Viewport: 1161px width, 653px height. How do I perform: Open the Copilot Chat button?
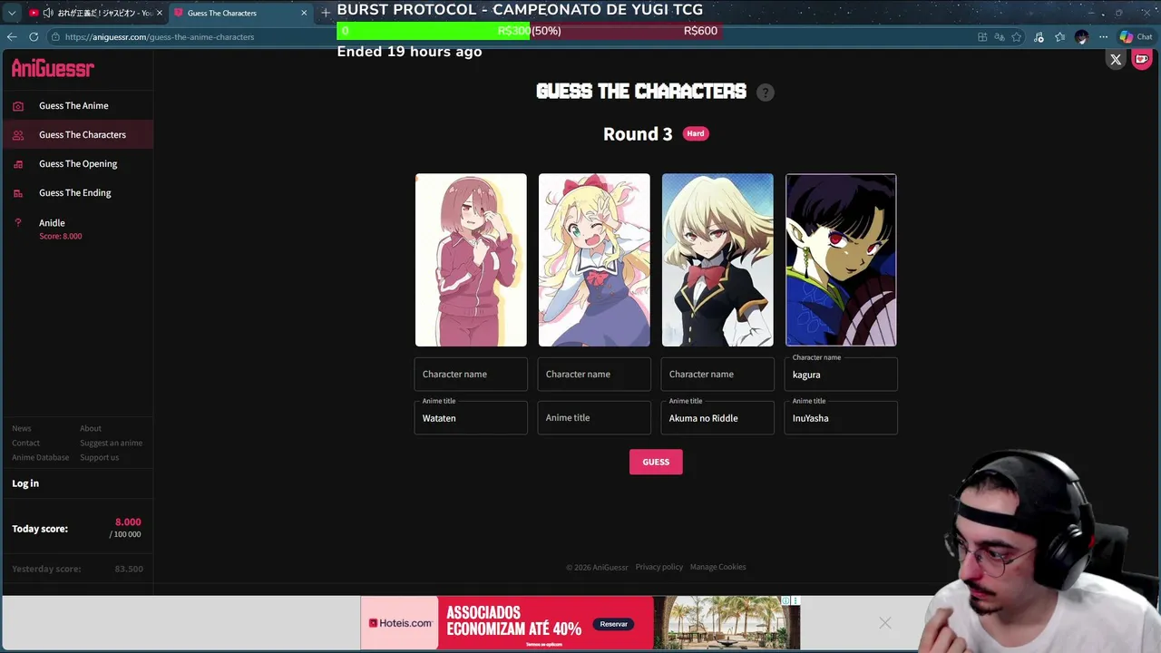(x=1136, y=37)
